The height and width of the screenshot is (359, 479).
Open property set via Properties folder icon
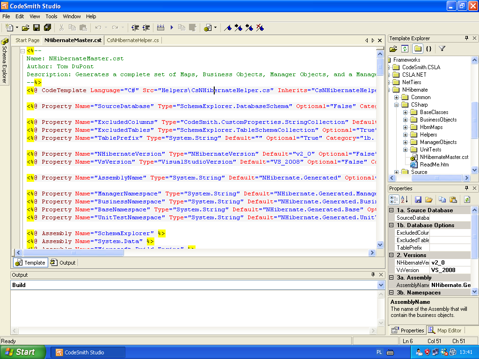click(429, 200)
